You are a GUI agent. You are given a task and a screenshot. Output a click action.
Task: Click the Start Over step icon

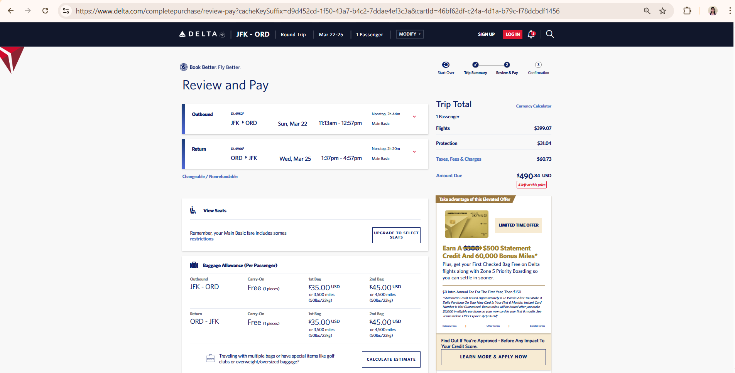pos(446,65)
